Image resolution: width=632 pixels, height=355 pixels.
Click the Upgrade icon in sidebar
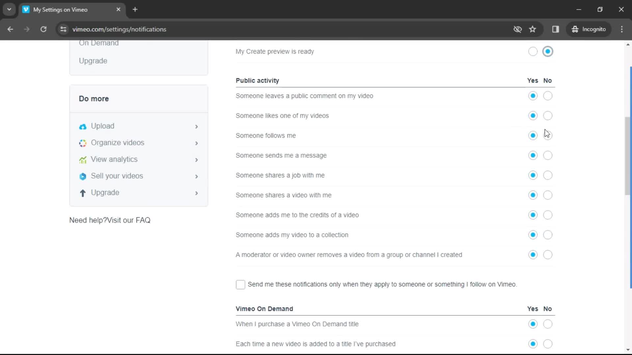83,192
